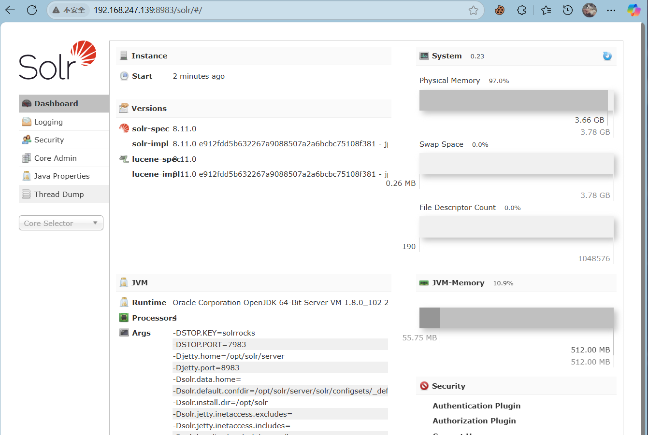Open browser extensions puzzle icon

tap(521, 10)
